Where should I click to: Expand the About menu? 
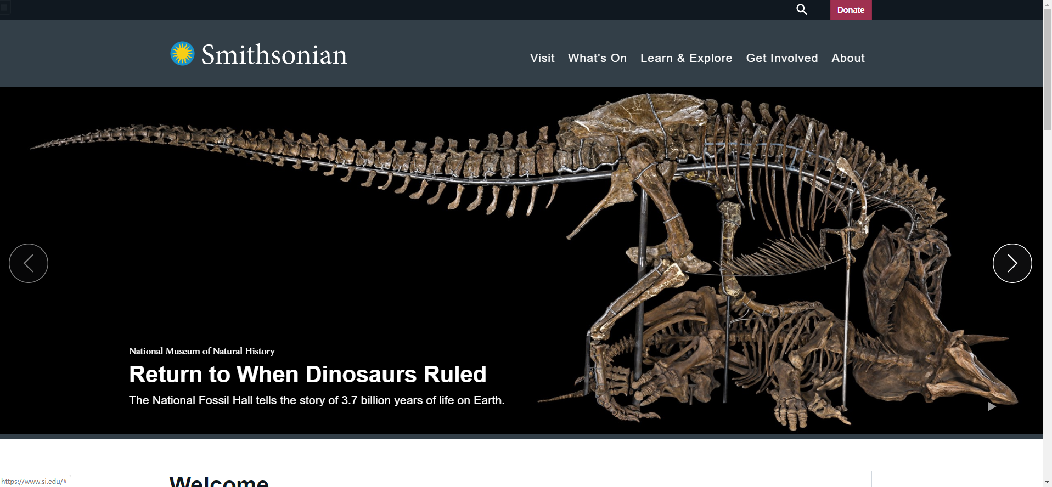[848, 58]
